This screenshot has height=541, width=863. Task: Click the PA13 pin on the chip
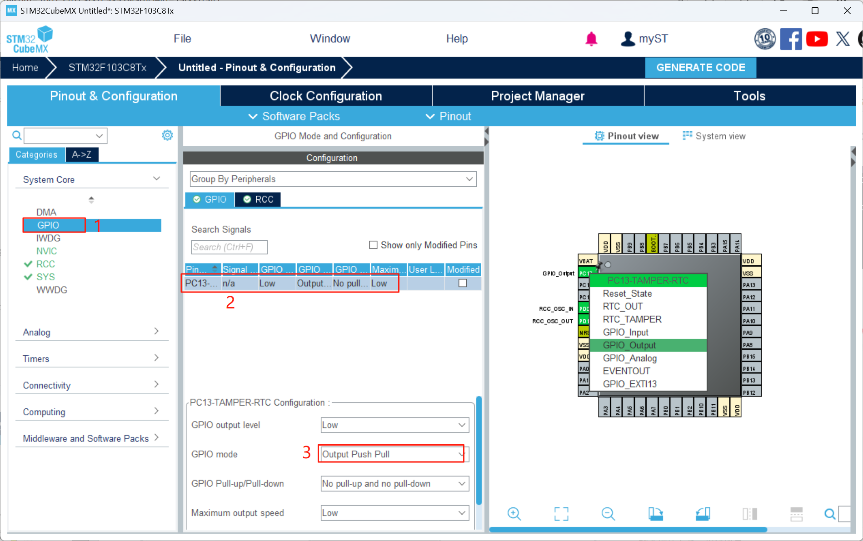click(751, 285)
